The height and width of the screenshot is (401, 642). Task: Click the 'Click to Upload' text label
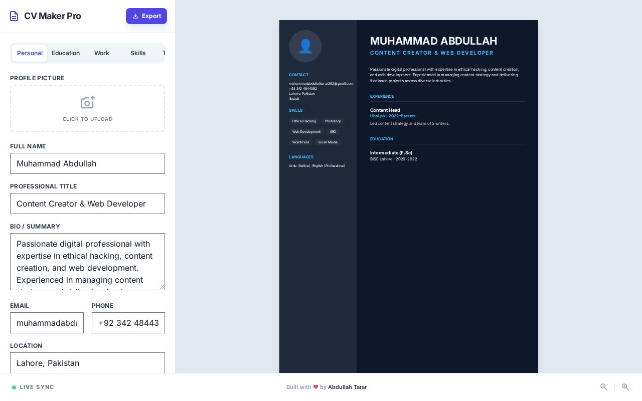pyautogui.click(x=88, y=119)
